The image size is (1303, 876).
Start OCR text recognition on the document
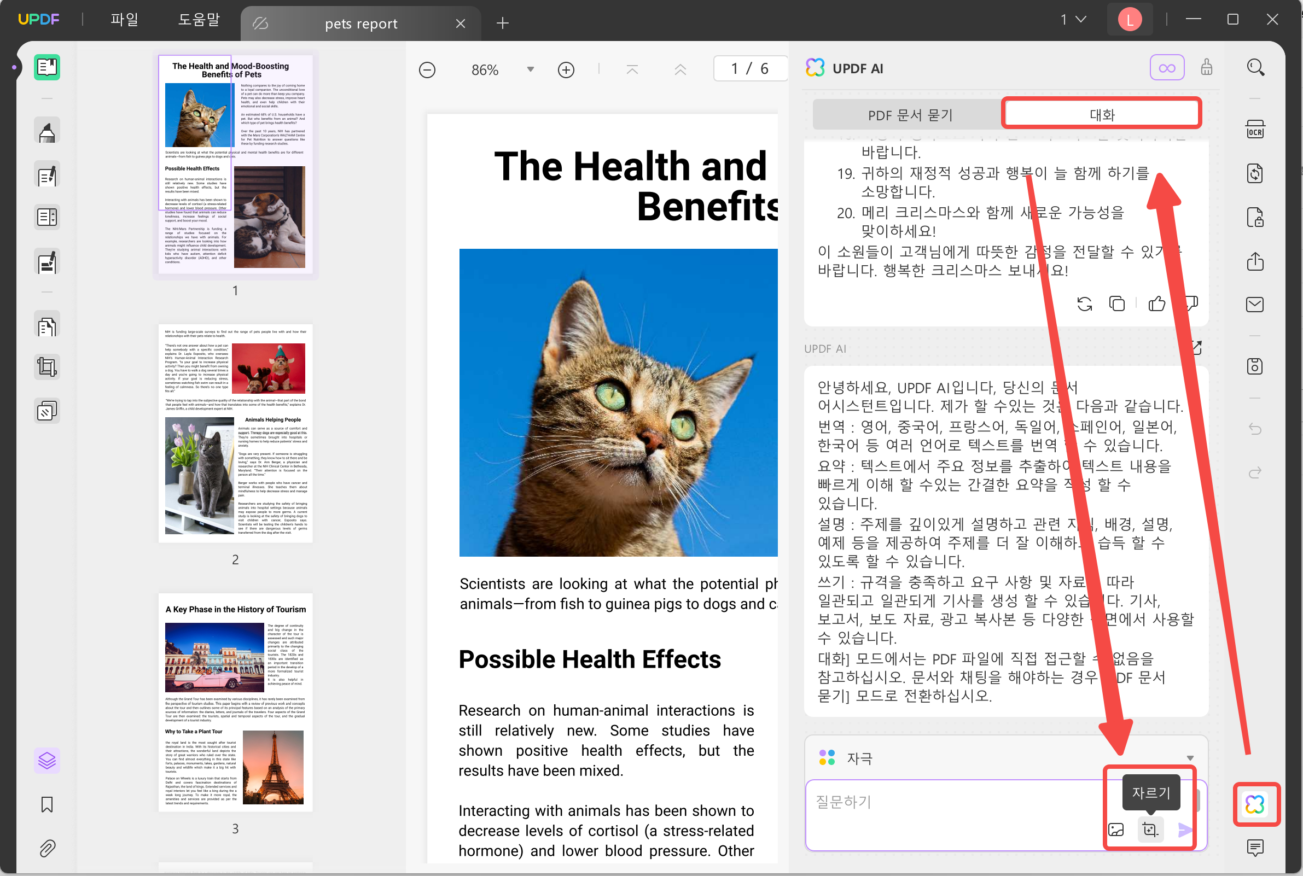[x=1255, y=130]
